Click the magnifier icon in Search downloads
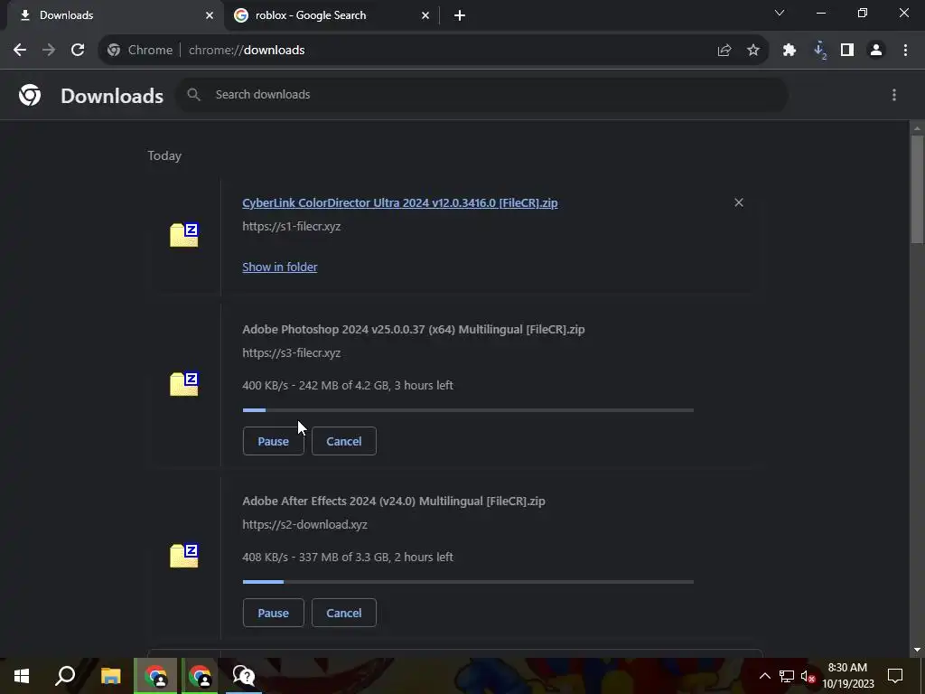 tap(193, 94)
